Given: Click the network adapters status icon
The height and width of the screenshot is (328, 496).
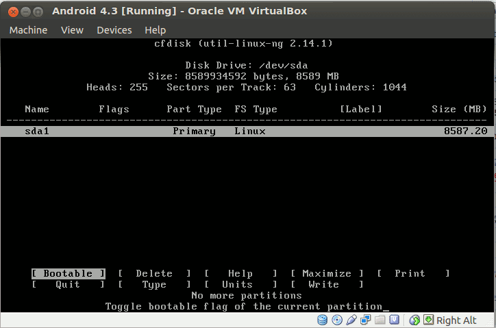Looking at the screenshot, I should click(x=366, y=320).
